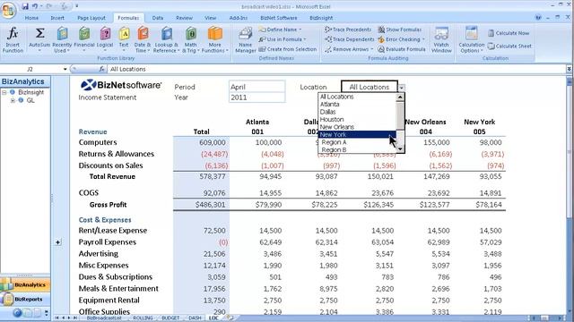Open Math & Trig functions
The width and height of the screenshot is (574, 322).
coord(191,40)
